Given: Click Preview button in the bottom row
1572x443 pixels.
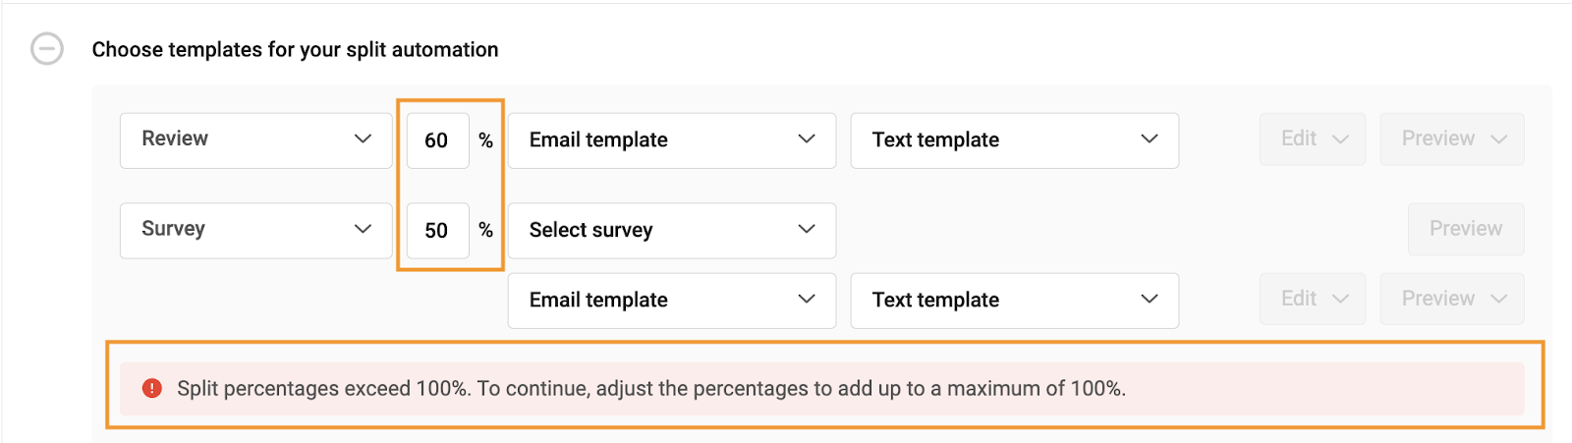Looking at the screenshot, I should pyautogui.click(x=1452, y=299).
